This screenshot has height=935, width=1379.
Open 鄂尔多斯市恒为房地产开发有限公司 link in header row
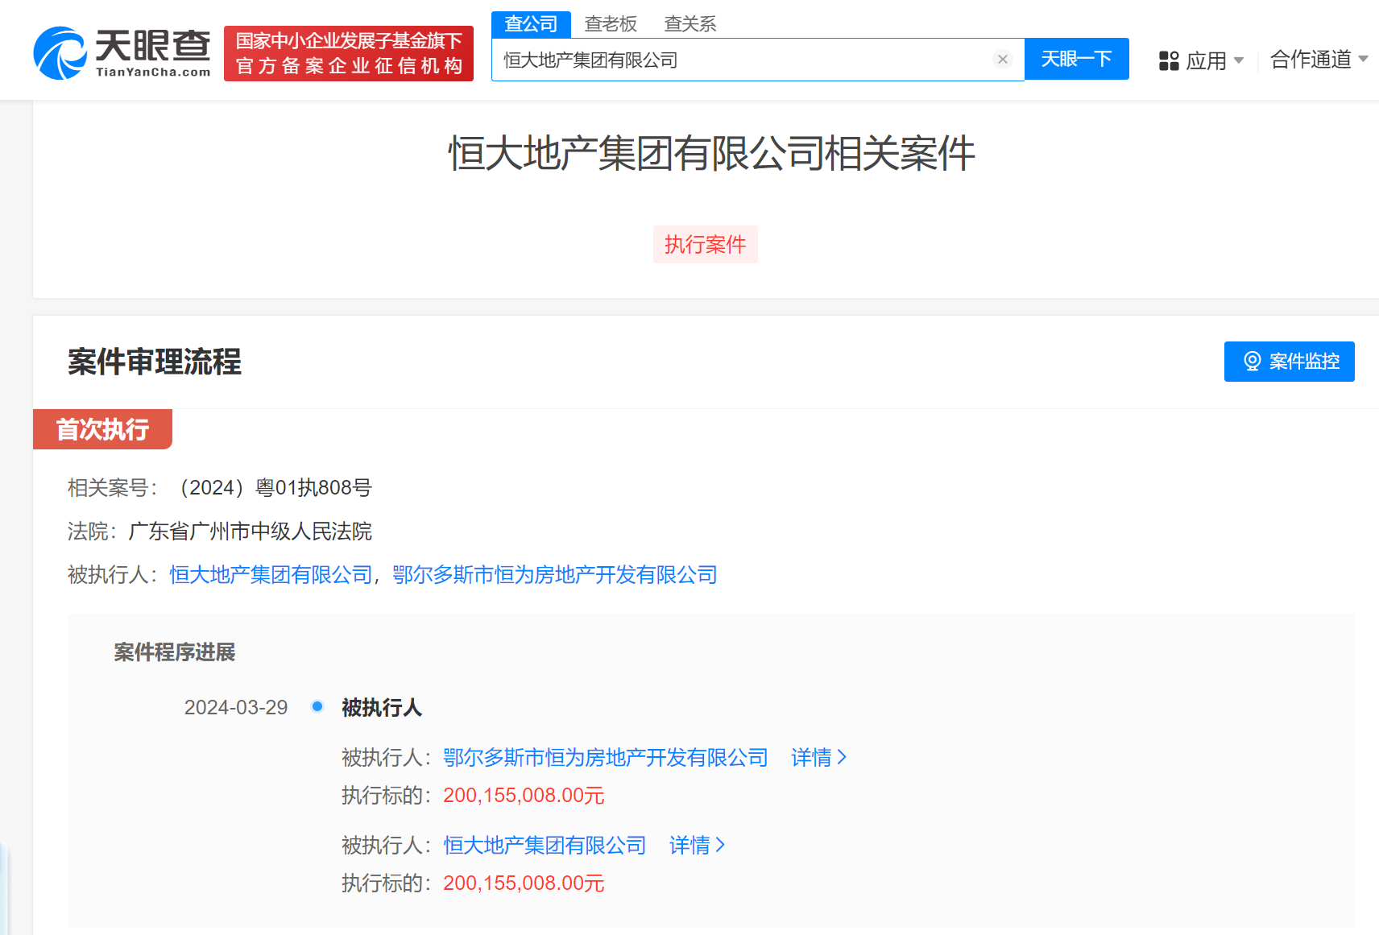[555, 575]
